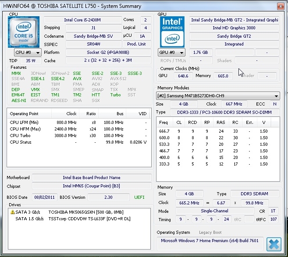Screen dimensions: 288x257
Task: Select the CPU LFM (Min) row
Action: pos(78,122)
